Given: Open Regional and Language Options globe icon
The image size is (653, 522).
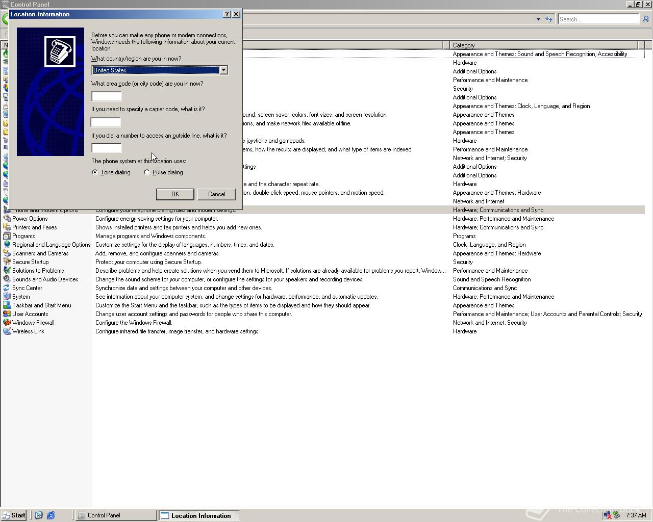Looking at the screenshot, I should point(7,245).
